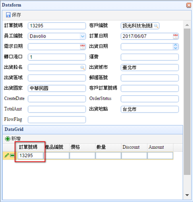The image size is (193, 202).
Task: Click the grid 數量 cell
Action: pos(108,156)
